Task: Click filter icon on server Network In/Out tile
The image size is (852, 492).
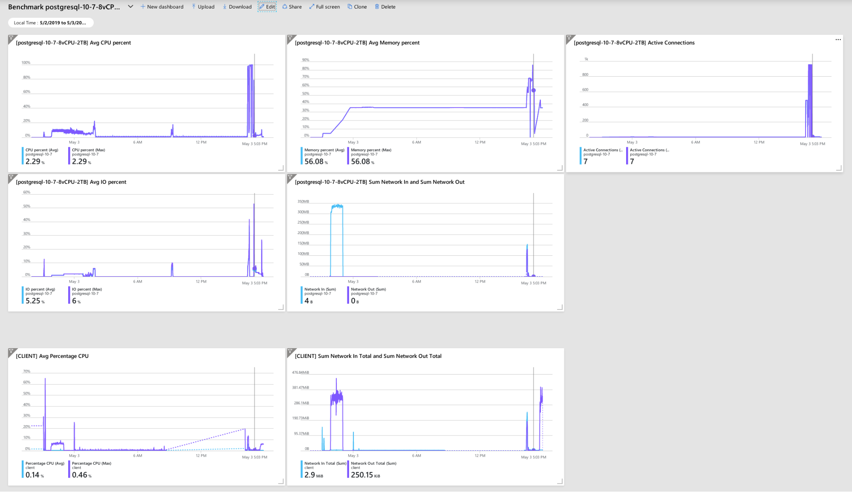Action: click(290, 177)
